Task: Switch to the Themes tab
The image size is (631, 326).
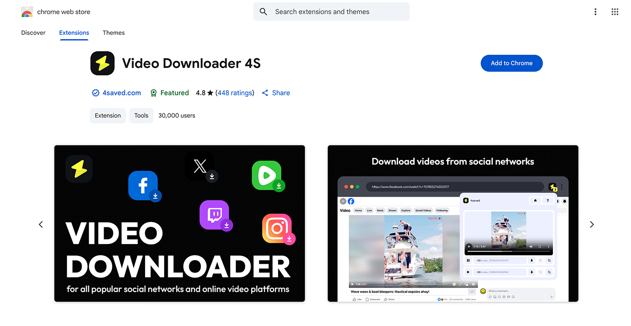Action: (114, 32)
